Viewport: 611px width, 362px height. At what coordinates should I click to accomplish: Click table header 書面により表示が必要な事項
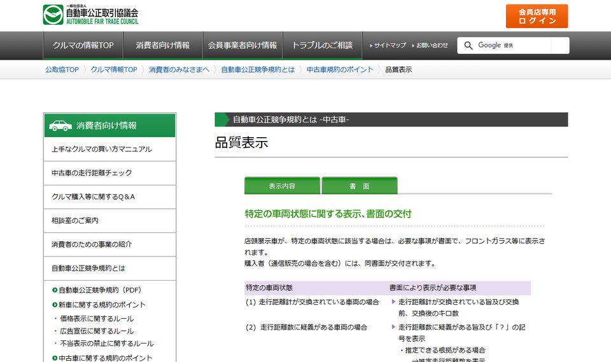(x=433, y=288)
